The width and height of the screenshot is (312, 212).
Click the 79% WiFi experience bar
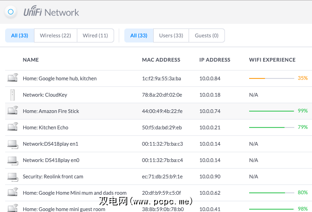tap(271, 127)
